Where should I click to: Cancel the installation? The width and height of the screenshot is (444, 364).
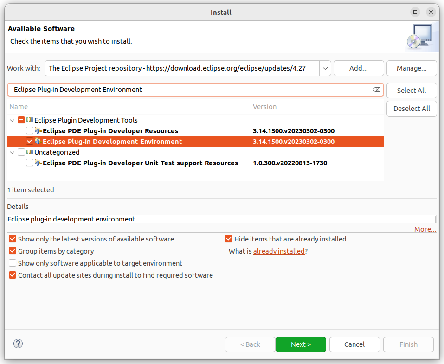(354, 344)
